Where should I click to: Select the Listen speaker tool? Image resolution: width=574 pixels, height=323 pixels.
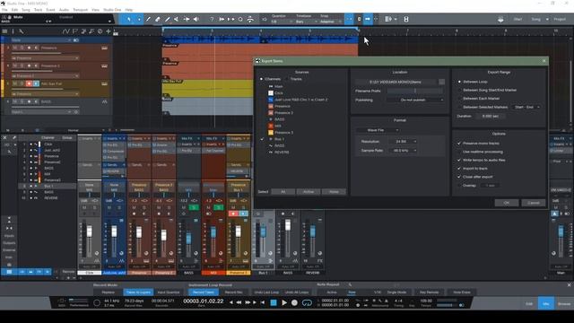tap(196, 19)
